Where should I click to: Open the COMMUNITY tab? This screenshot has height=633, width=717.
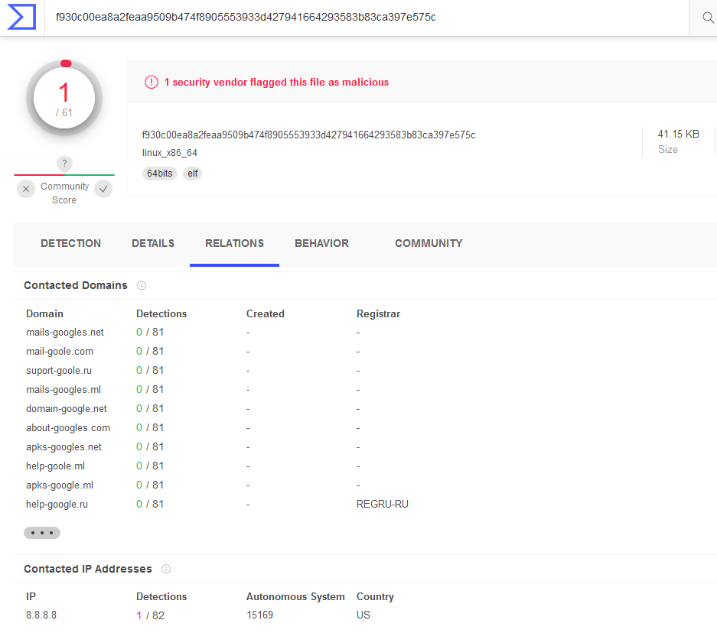(x=429, y=243)
